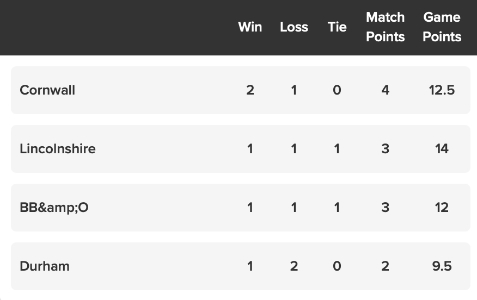Click the Win column header
477x300 pixels.
click(250, 27)
